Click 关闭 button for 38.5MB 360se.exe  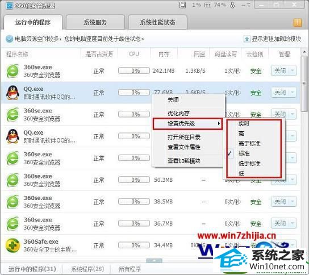pos(280,202)
